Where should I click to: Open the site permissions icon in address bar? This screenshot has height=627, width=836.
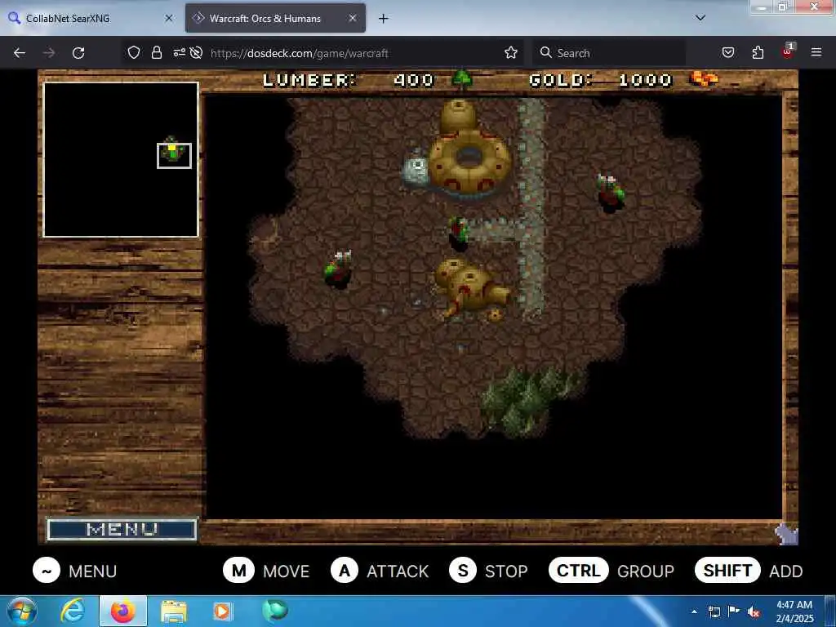pyautogui.click(x=179, y=52)
